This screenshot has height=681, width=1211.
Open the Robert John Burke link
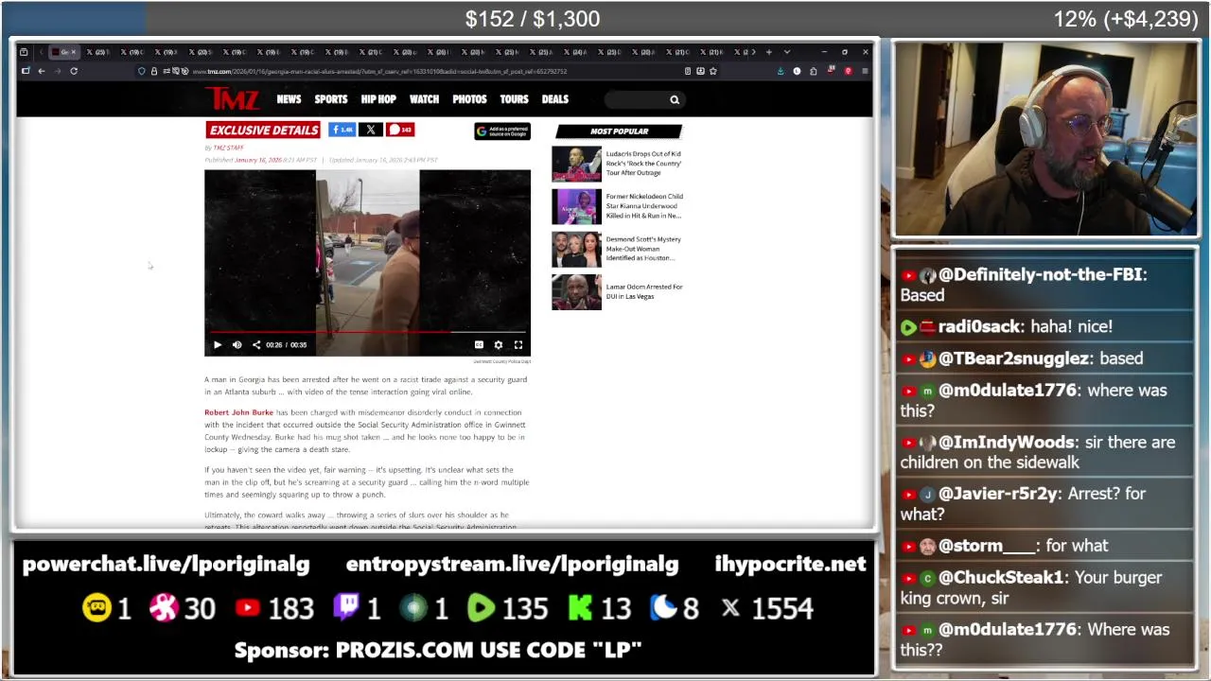pos(238,412)
